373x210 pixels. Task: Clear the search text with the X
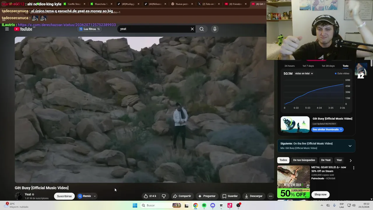[192, 29]
